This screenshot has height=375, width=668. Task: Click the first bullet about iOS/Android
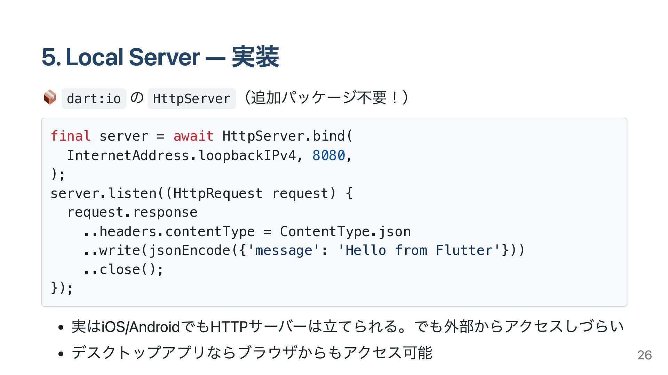347,326
